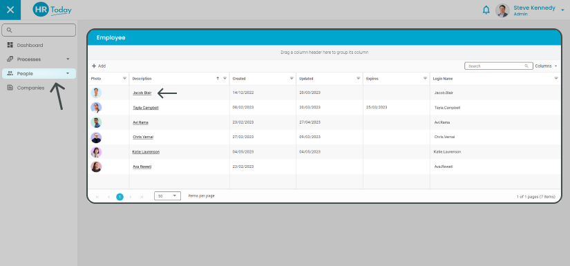Go to the next page arrow
Viewport: 570px width, 266px height.
pos(131,197)
